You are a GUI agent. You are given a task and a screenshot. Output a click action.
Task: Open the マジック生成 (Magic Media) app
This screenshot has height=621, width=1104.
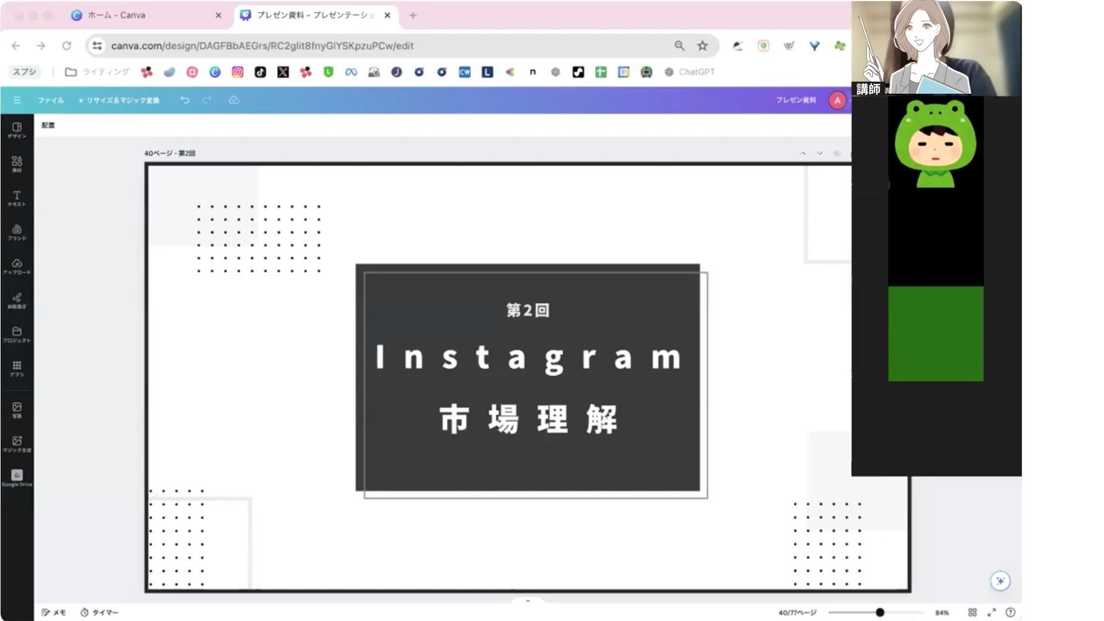[17, 444]
